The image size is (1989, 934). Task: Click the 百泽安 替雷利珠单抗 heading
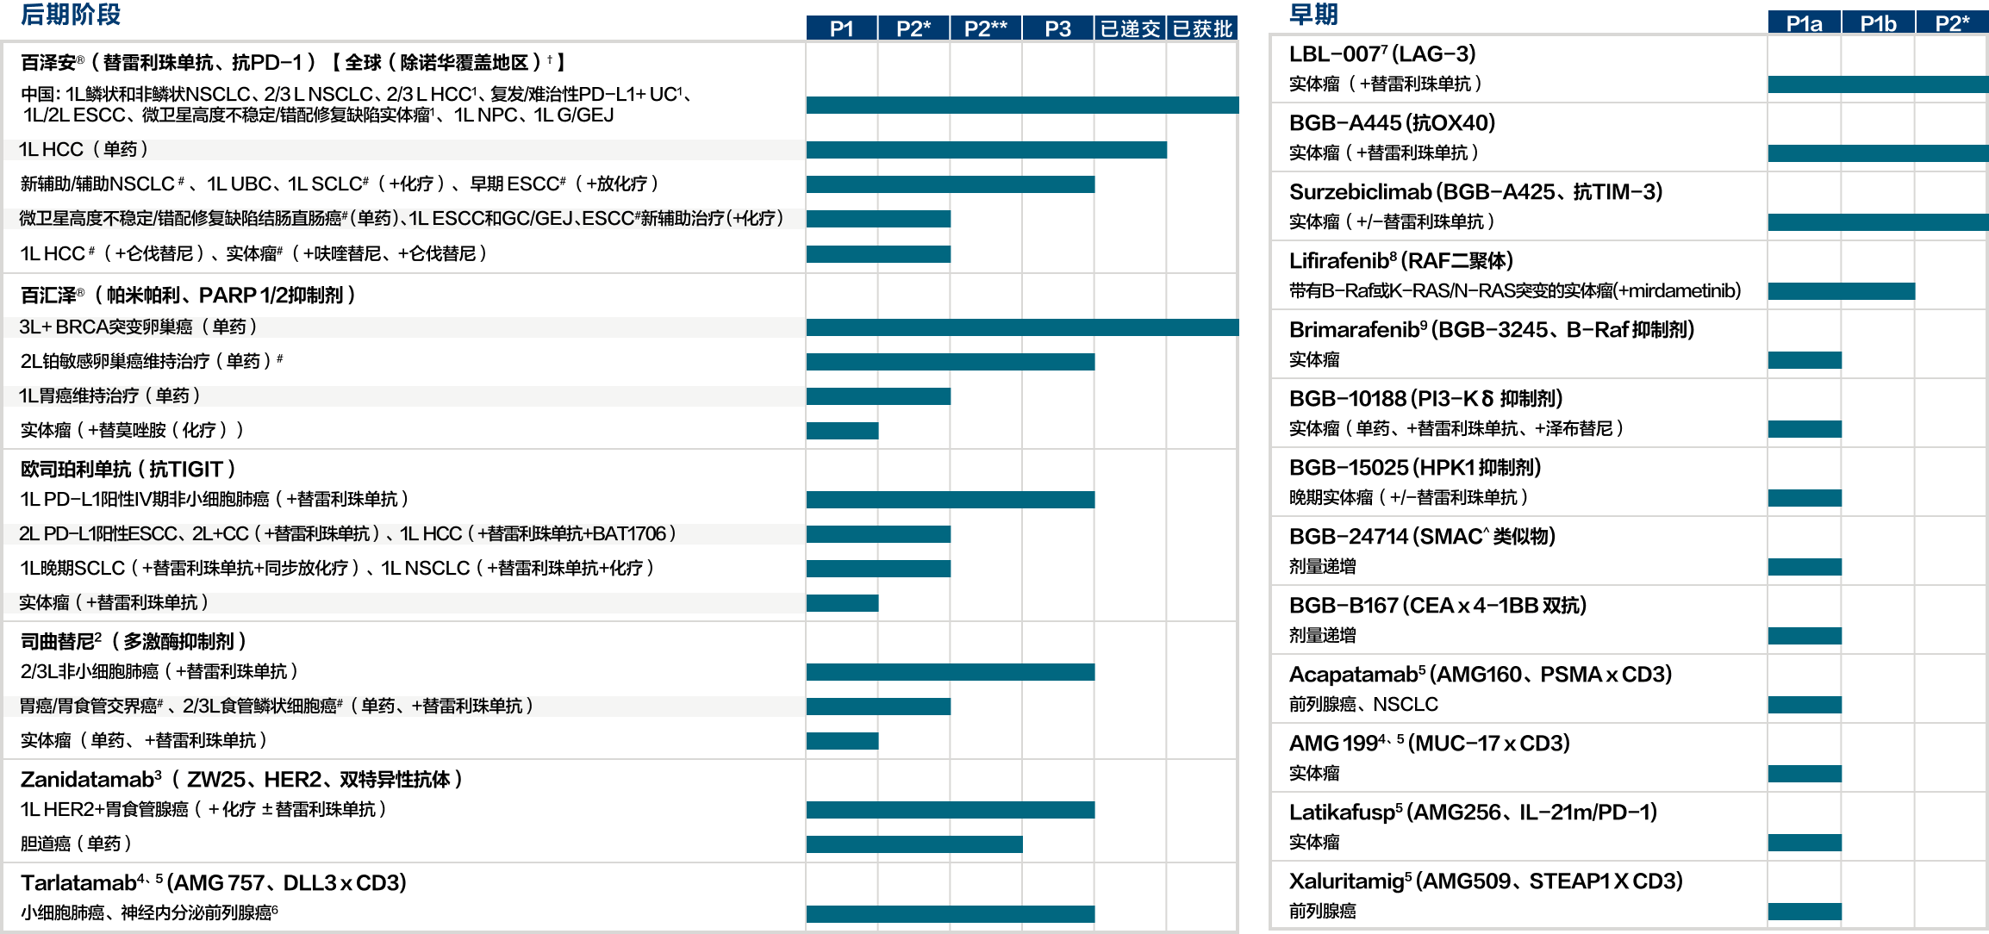(293, 62)
